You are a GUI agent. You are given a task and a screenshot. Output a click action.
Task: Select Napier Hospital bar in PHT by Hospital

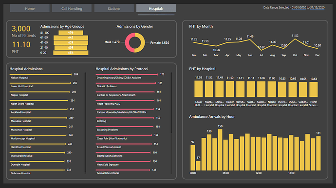point(230,89)
